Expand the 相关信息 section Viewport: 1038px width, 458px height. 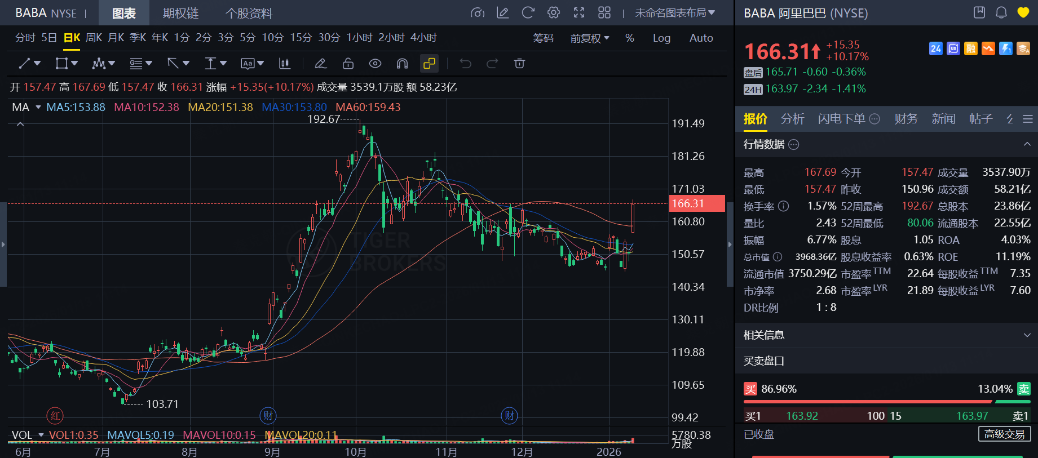pos(1026,335)
